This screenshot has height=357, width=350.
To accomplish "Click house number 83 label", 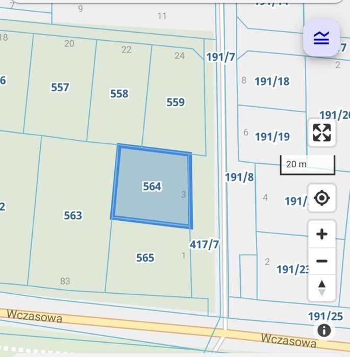I will (x=65, y=282).
